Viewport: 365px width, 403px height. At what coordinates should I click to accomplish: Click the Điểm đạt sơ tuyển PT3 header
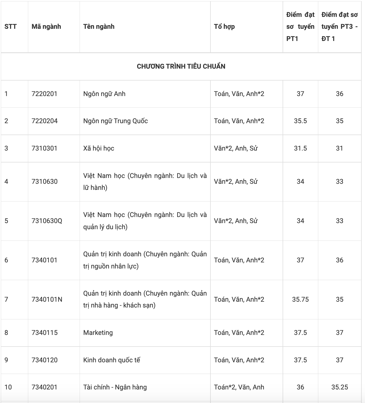click(x=340, y=27)
